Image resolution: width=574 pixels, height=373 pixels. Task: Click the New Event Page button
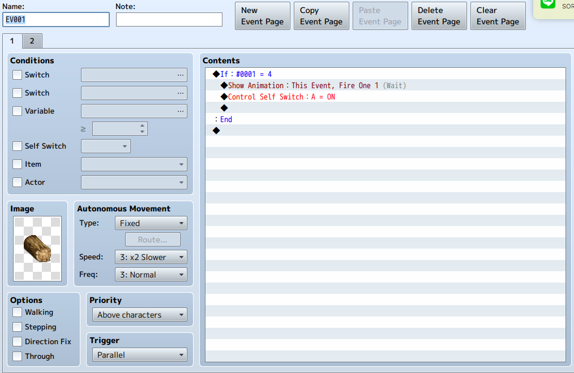(263, 16)
